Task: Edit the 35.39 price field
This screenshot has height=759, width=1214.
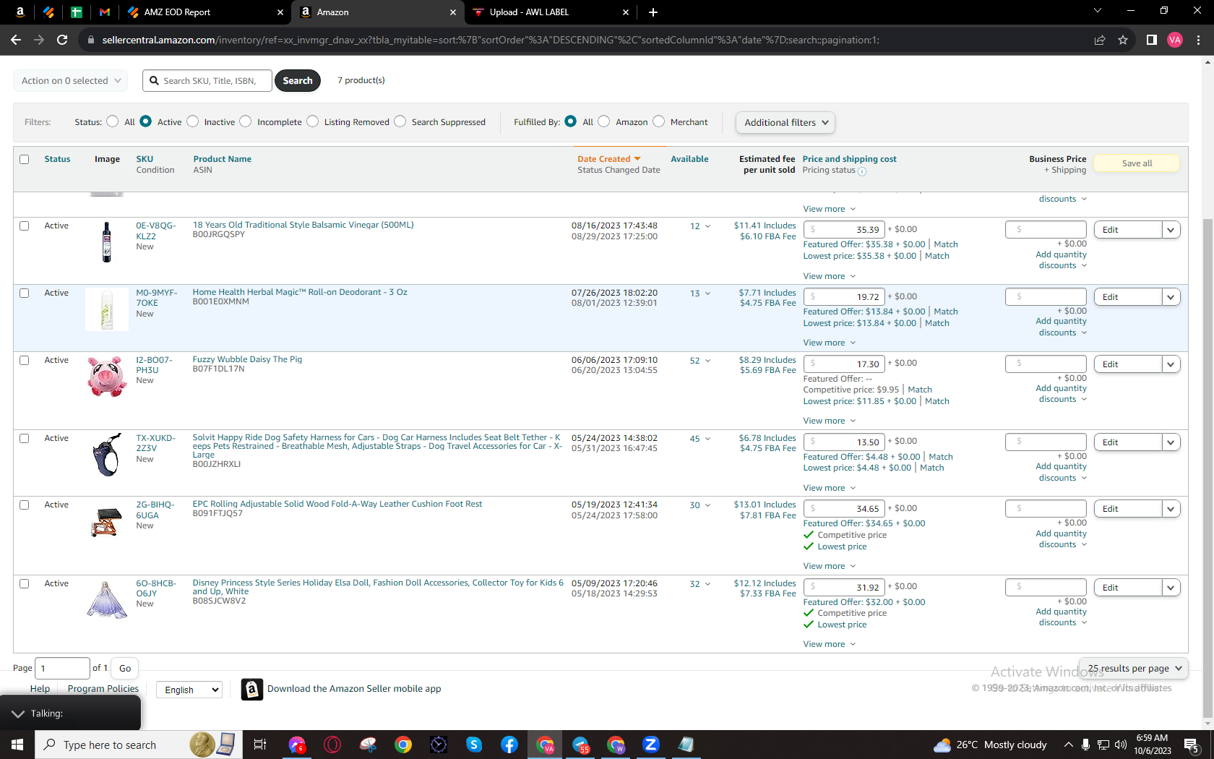Action: (x=844, y=230)
